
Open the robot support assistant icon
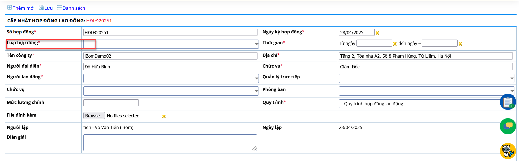click(x=508, y=151)
